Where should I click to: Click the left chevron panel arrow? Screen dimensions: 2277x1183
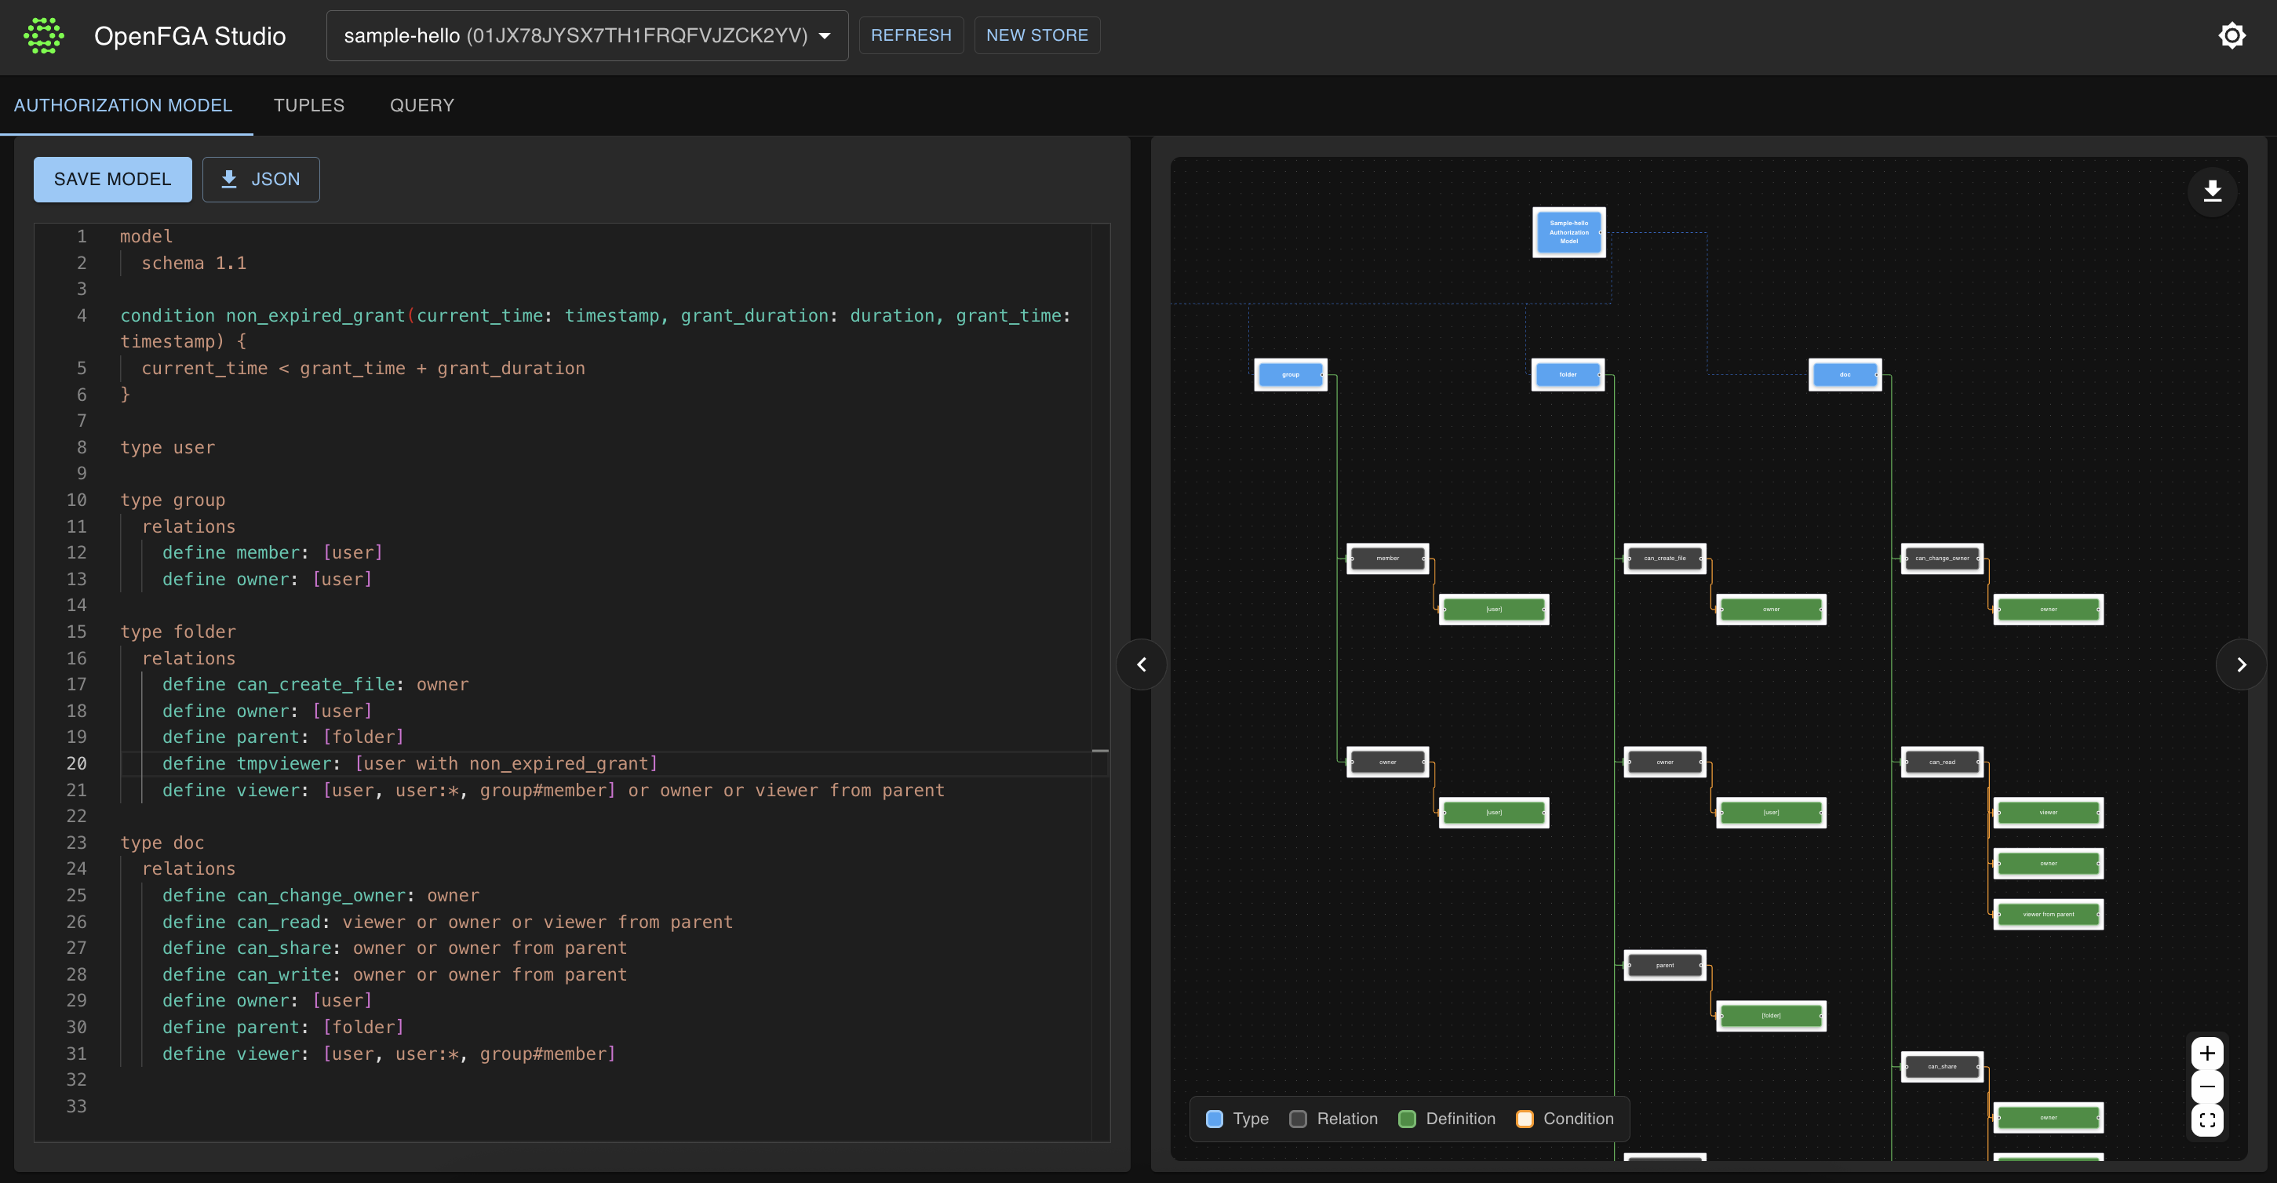(x=1141, y=664)
